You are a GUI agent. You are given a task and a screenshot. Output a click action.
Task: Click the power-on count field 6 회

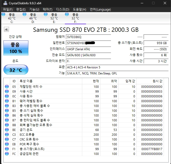click(156, 55)
